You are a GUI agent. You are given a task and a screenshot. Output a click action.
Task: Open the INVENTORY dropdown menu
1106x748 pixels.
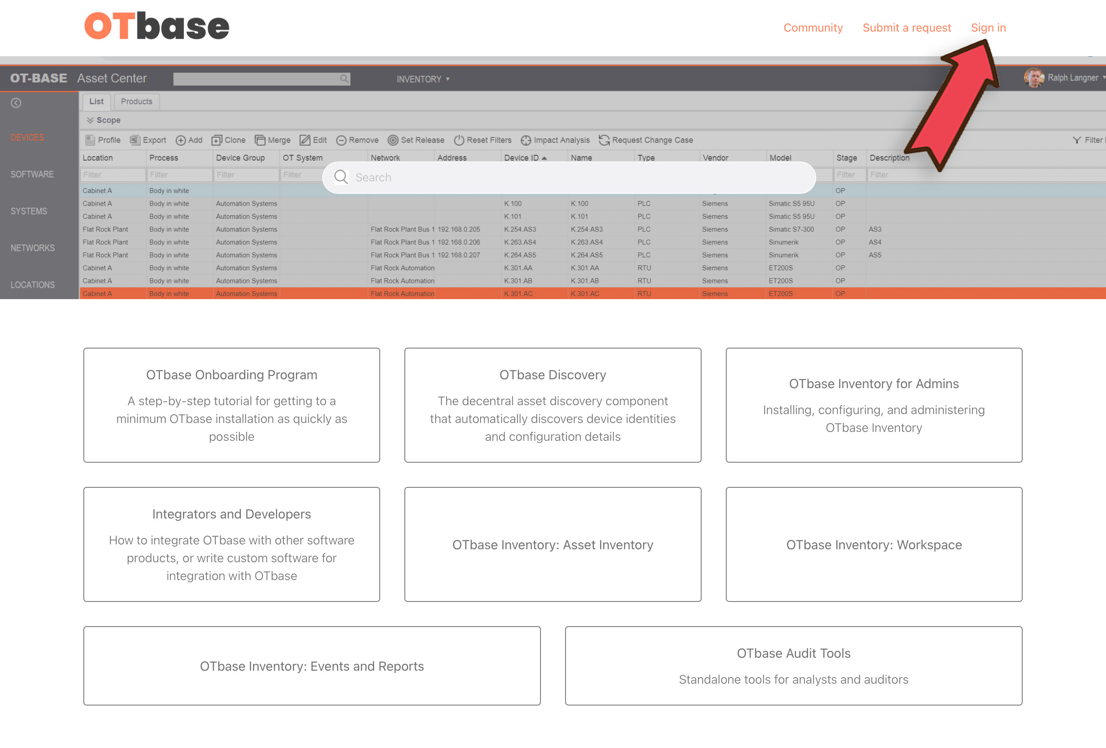click(x=423, y=79)
